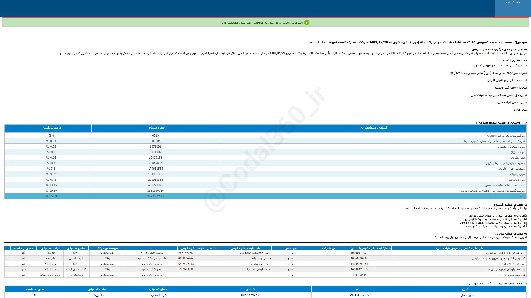Select the representative name 'خلیل اله مهرابی'

tap(261, 264)
